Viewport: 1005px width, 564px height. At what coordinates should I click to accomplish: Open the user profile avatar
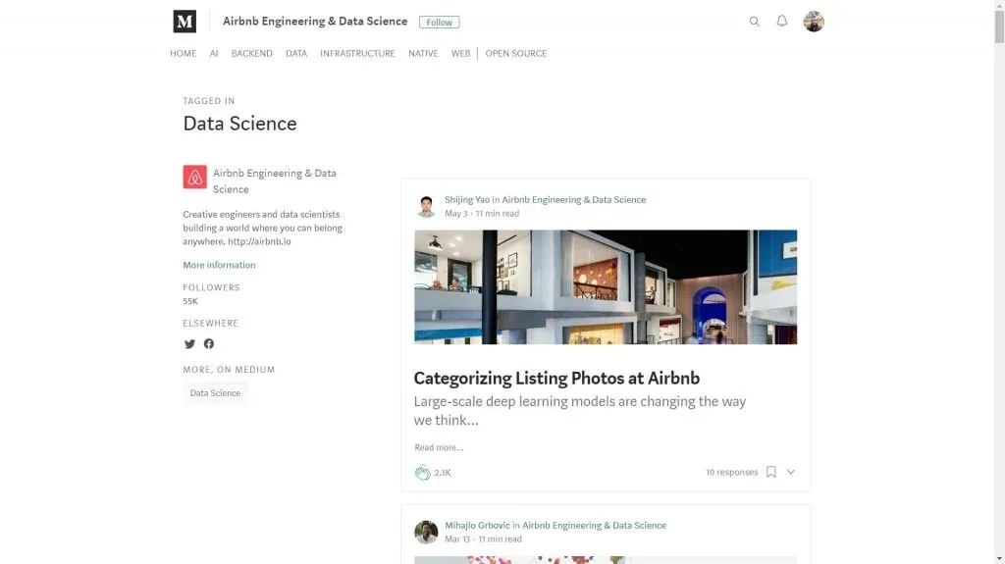(814, 22)
